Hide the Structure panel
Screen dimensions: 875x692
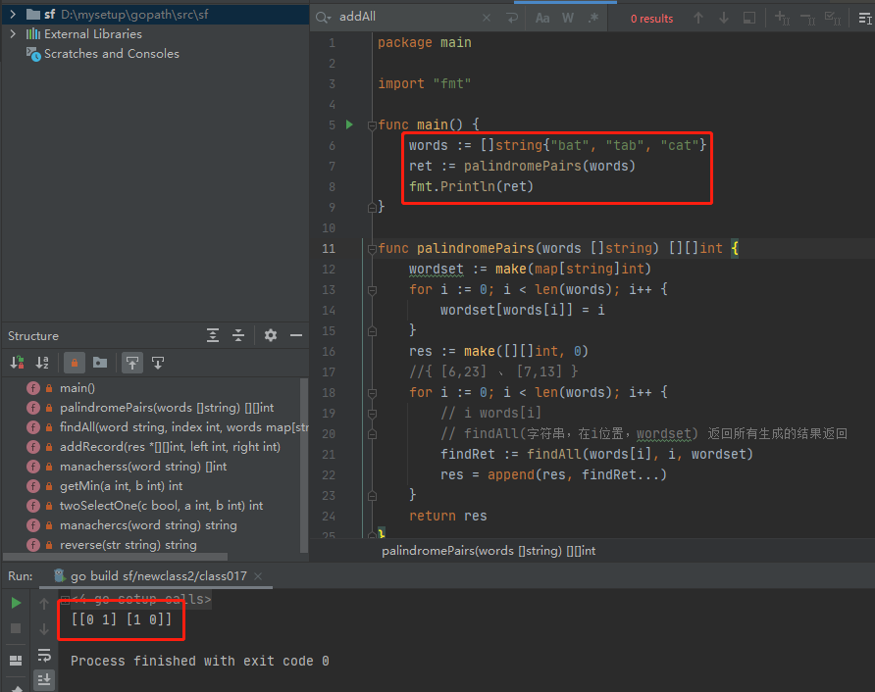tap(296, 335)
